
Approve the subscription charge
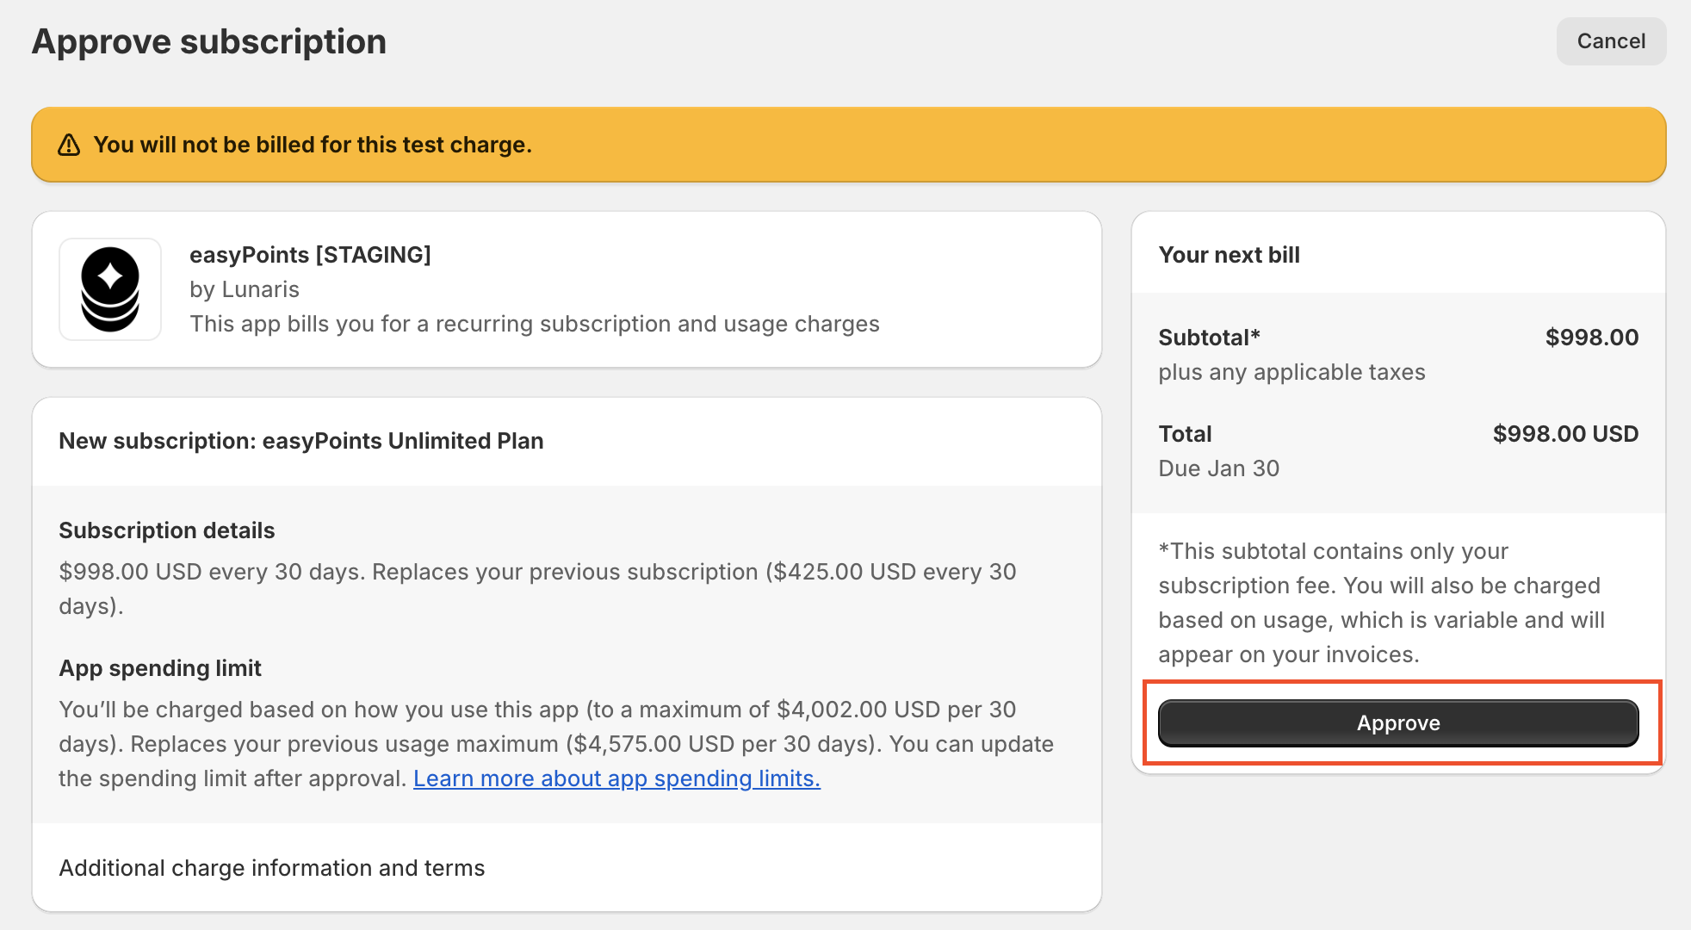click(1397, 722)
